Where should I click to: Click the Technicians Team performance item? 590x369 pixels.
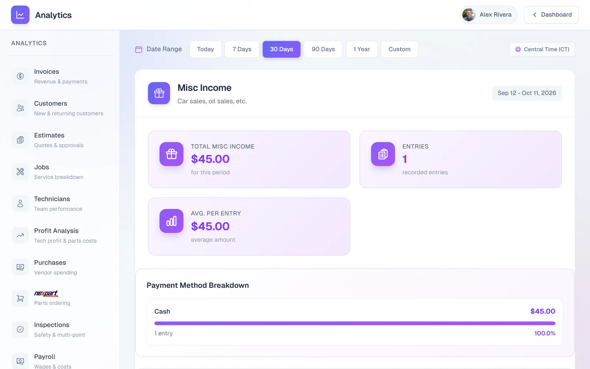click(x=60, y=204)
